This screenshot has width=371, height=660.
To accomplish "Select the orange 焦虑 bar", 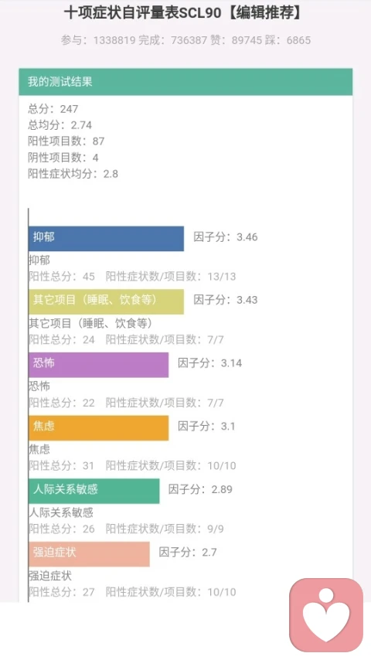I will pos(98,427).
